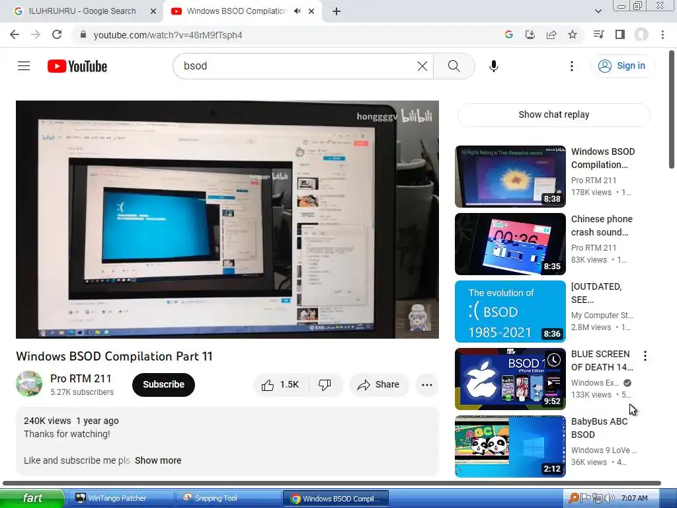Expand description with Show more
The width and height of the screenshot is (677, 508).
click(x=158, y=460)
